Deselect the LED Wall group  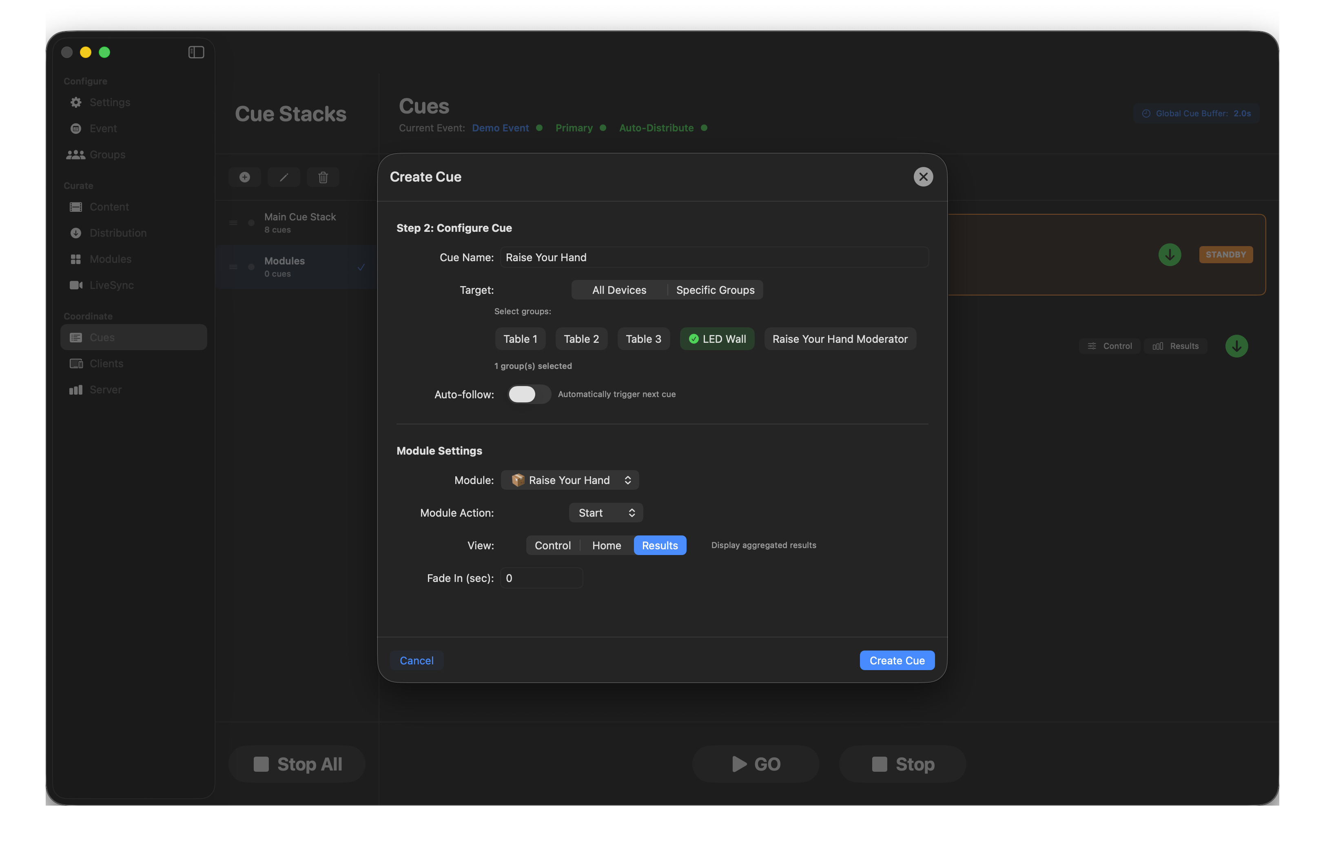[717, 339]
